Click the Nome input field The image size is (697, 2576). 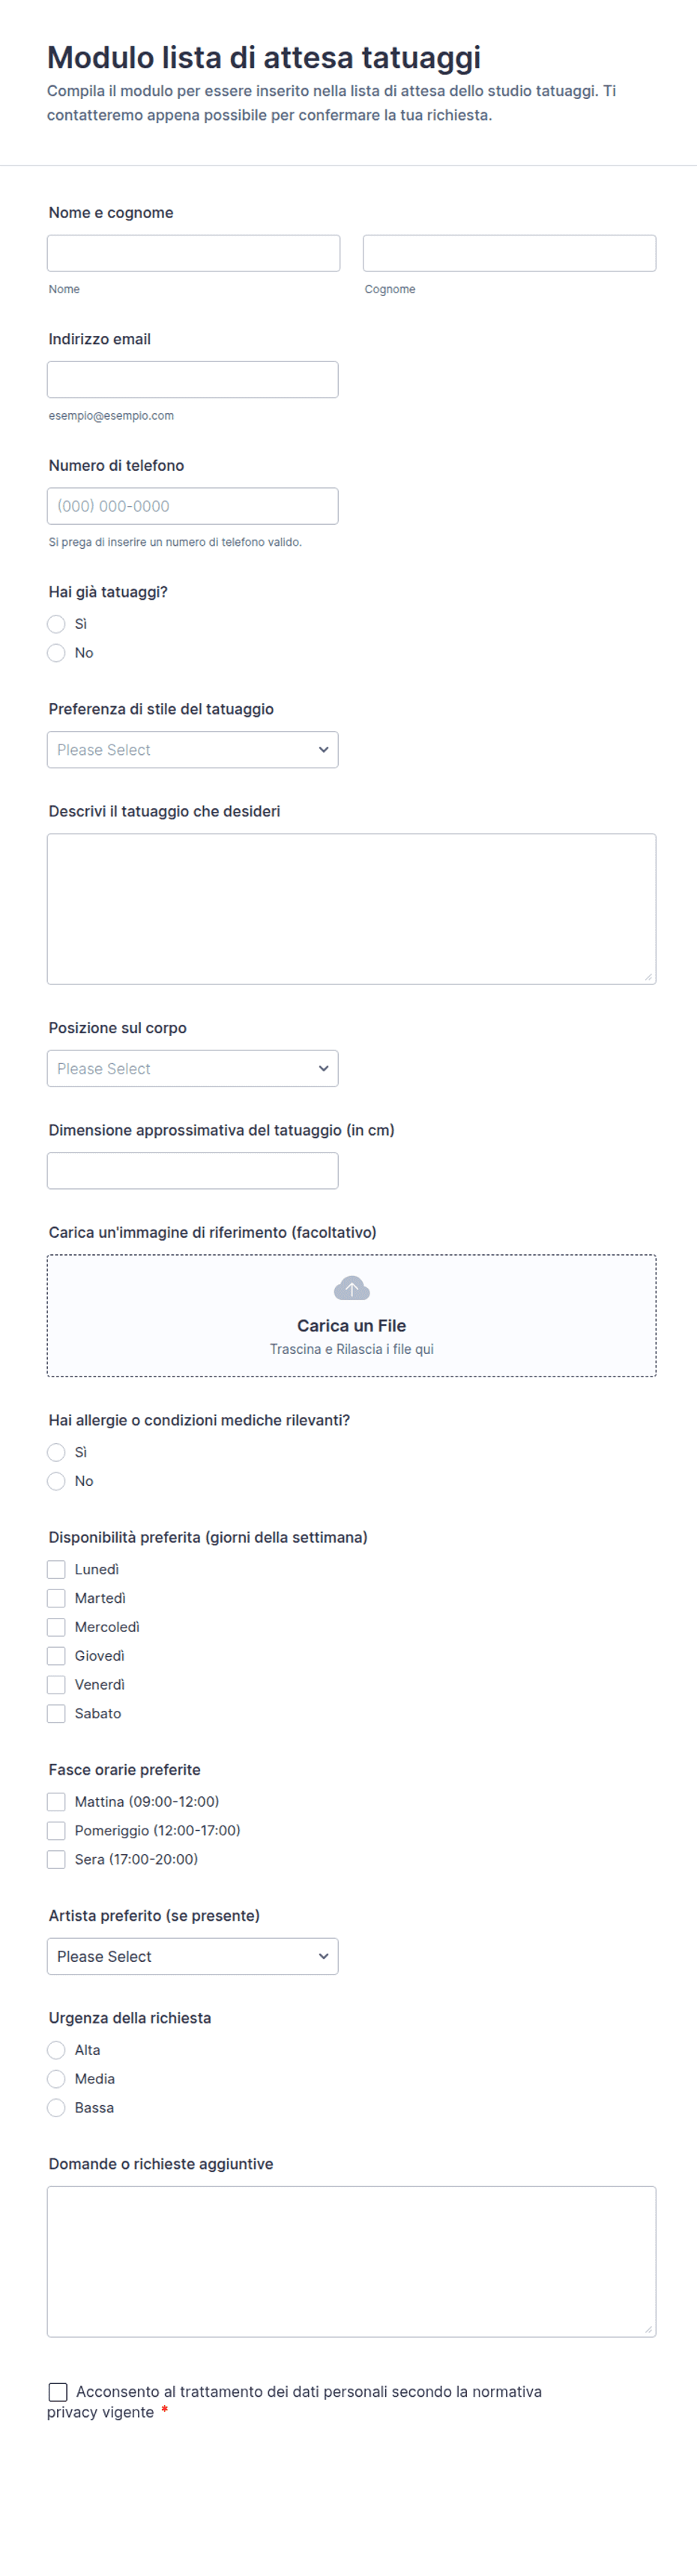(x=193, y=253)
